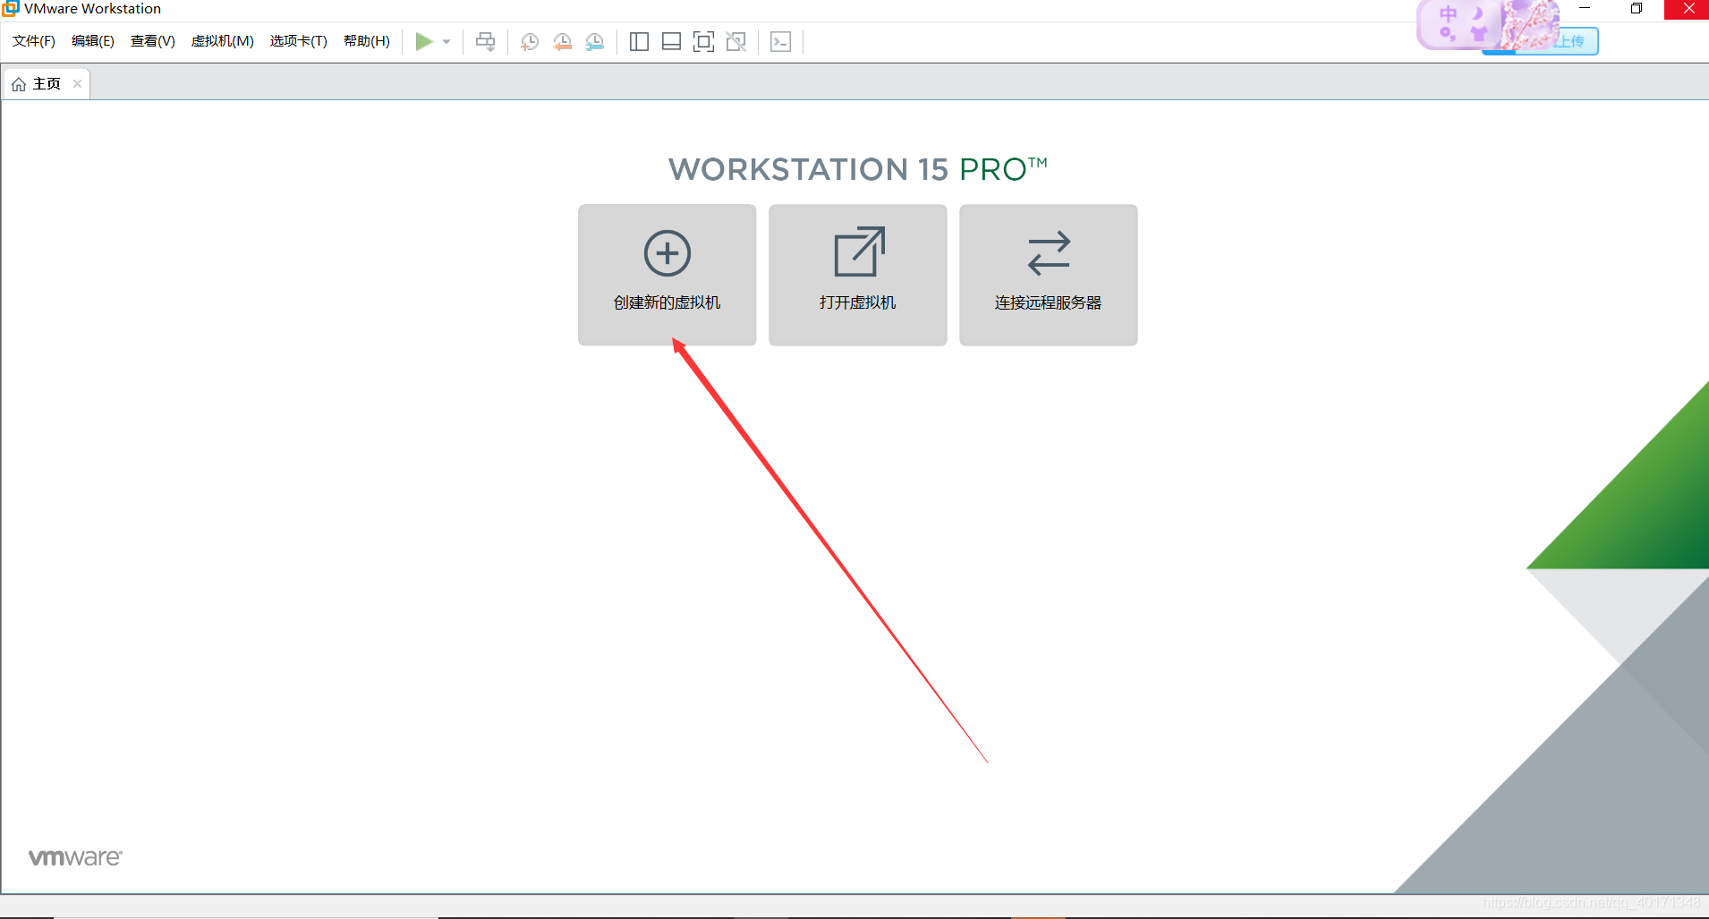Open the console view icon
Screen dimensions: 1709x919
coord(780,41)
